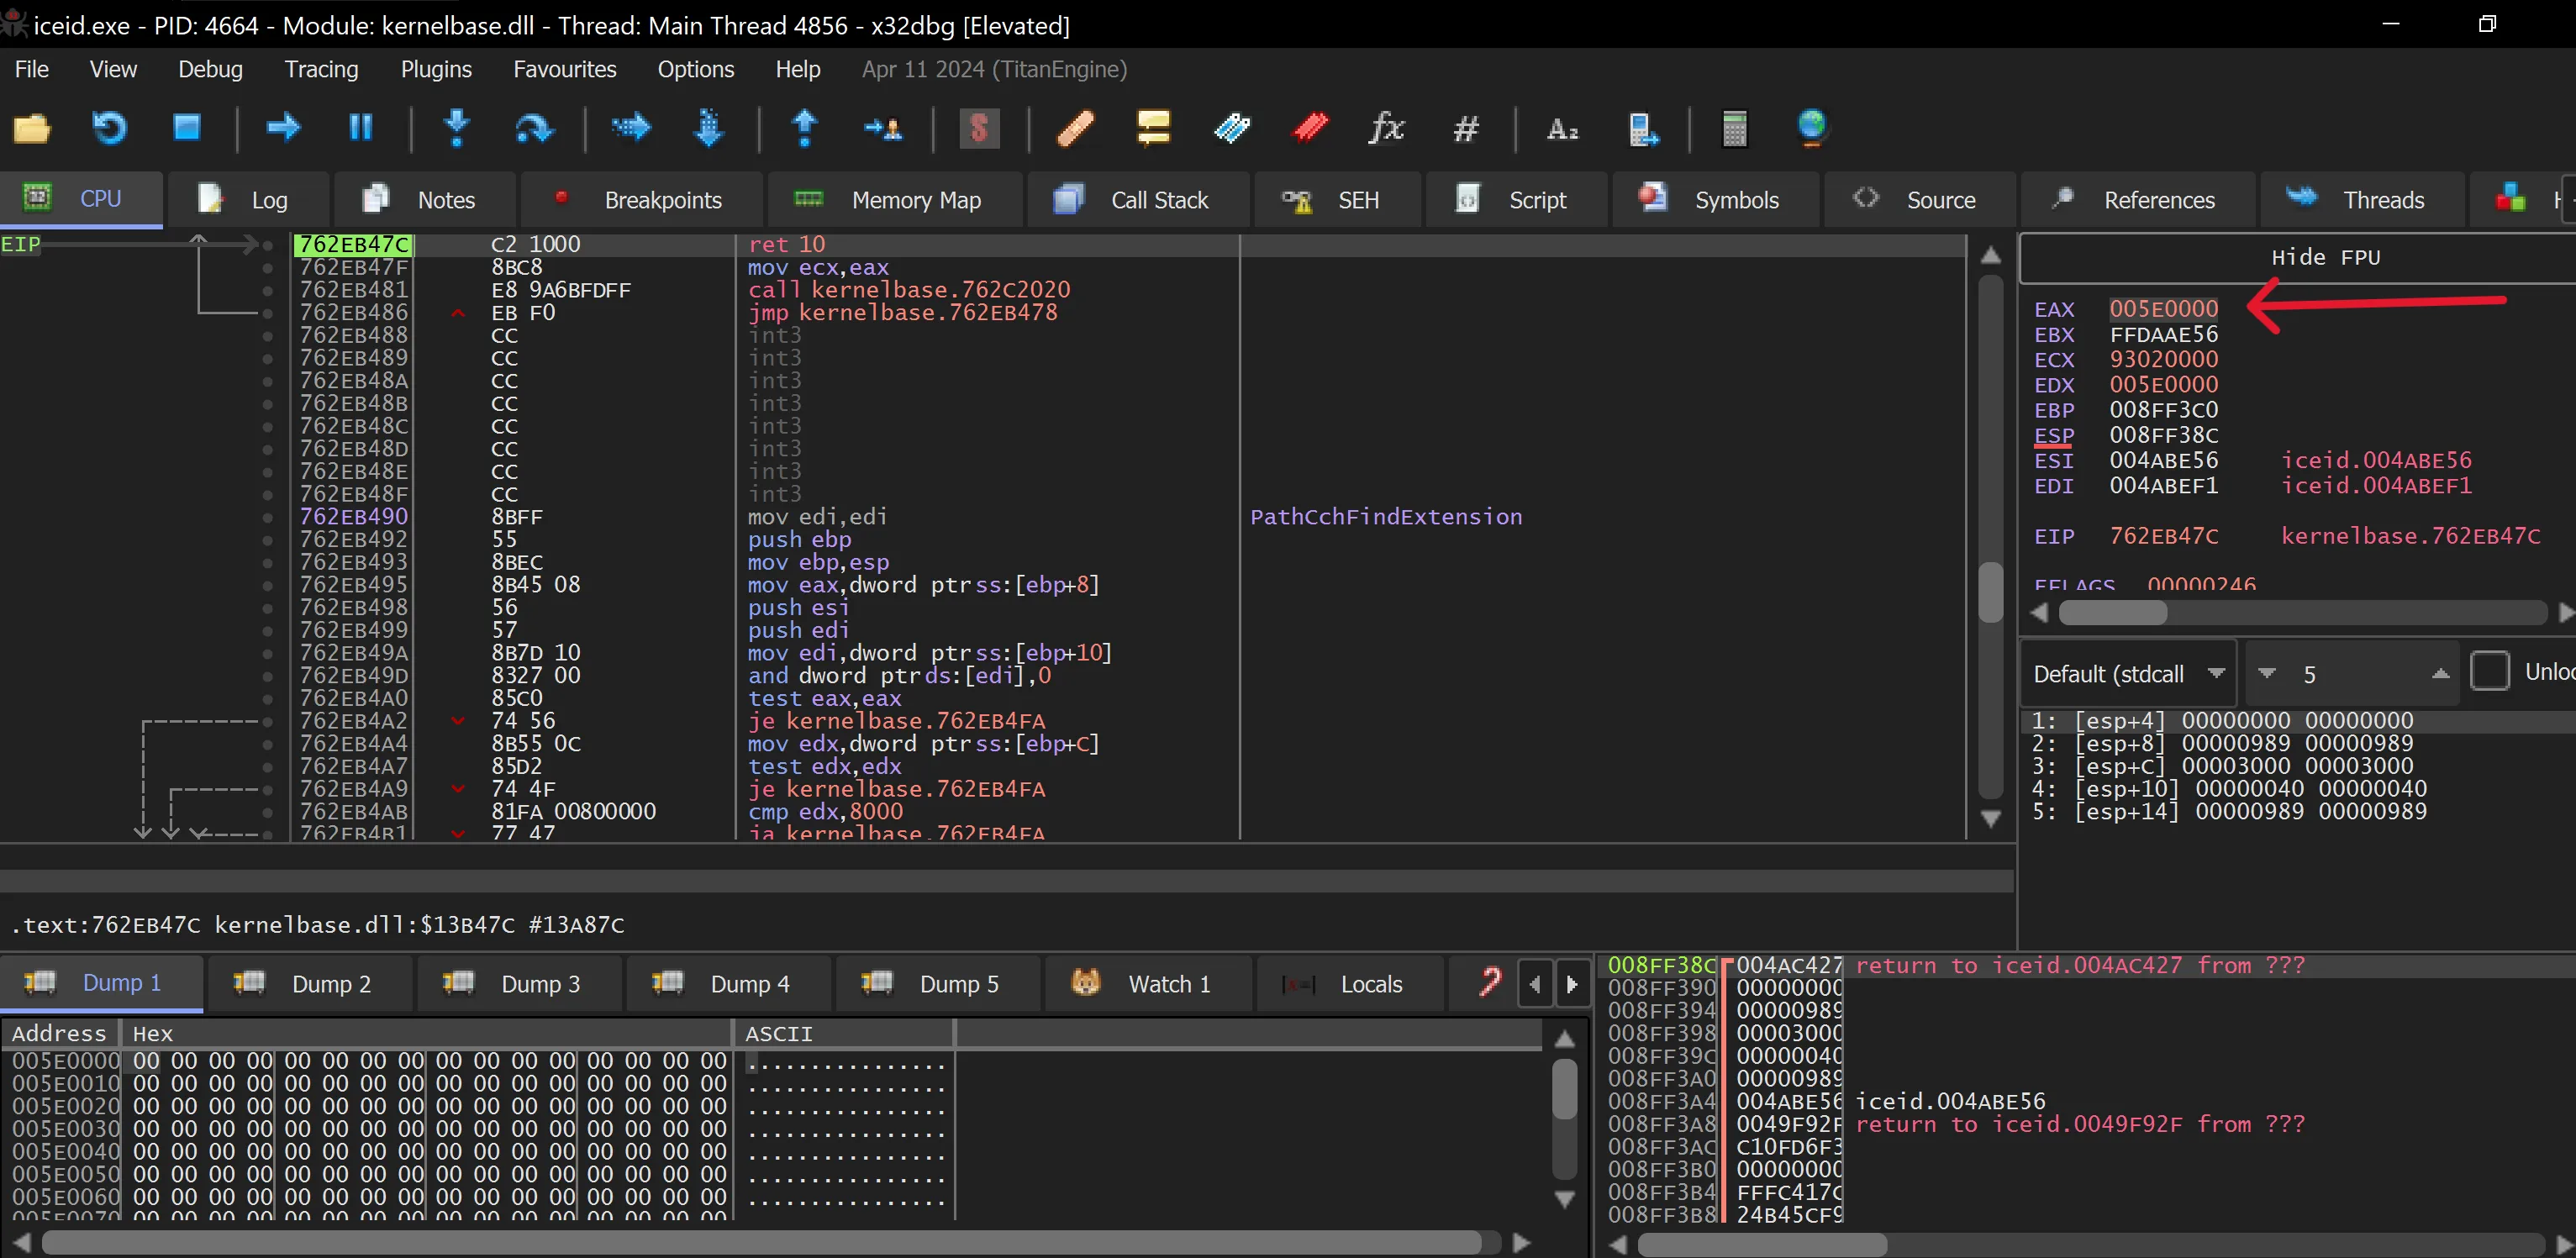Open variables hash icon
This screenshot has width=2576, height=1258.
tap(1466, 128)
